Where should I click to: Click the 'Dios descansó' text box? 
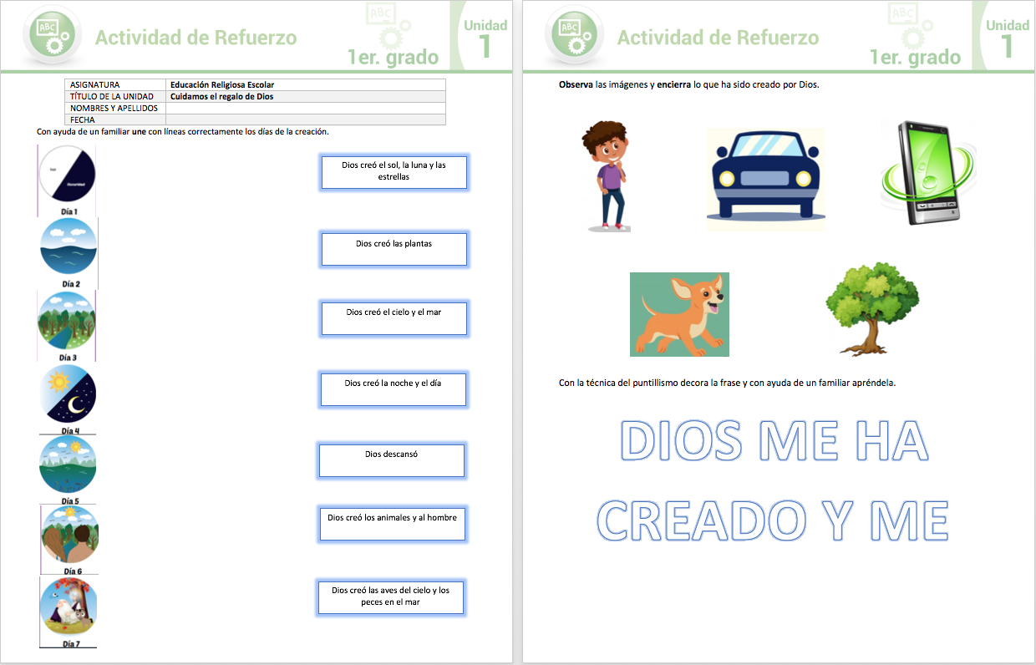coord(391,460)
